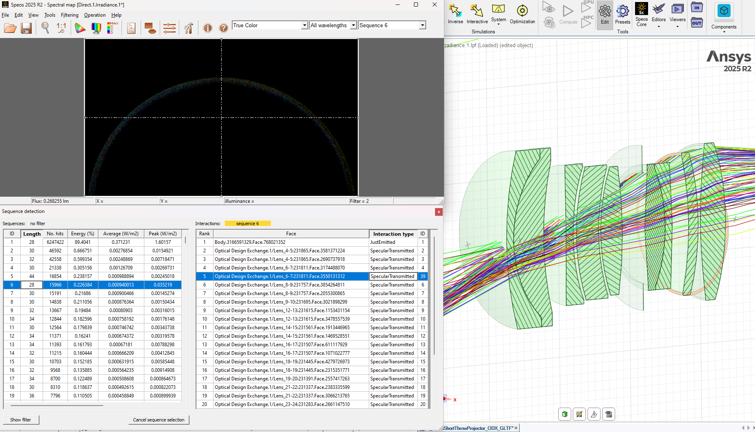755x432 pixels.
Task: Open file using the folder icon
Action: click(10, 28)
